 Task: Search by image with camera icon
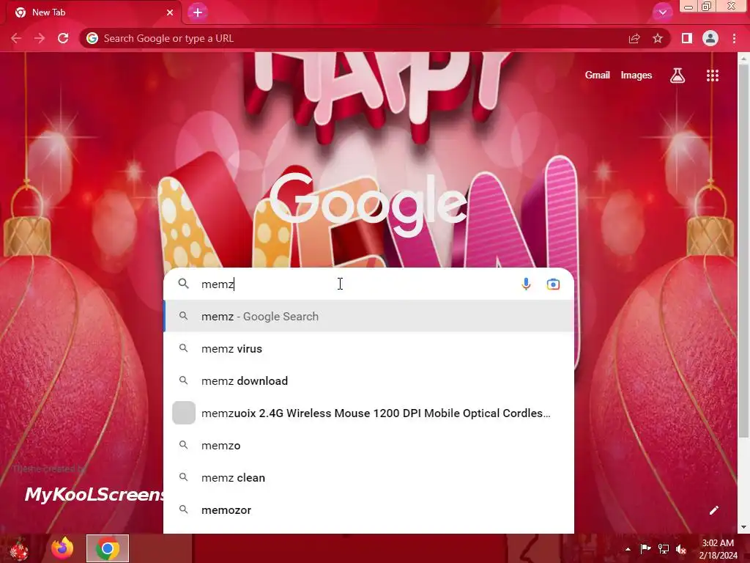tap(553, 284)
